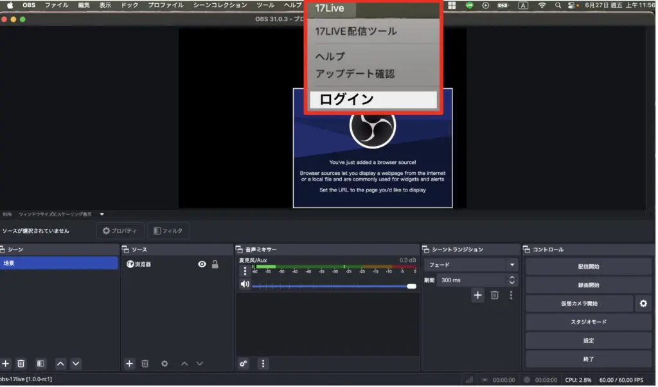The image size is (658, 387).
Task: Open シーンコレクション menu
Action: point(220,5)
